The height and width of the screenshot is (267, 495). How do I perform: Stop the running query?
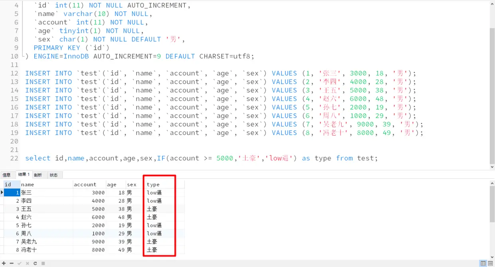[x=43, y=263]
